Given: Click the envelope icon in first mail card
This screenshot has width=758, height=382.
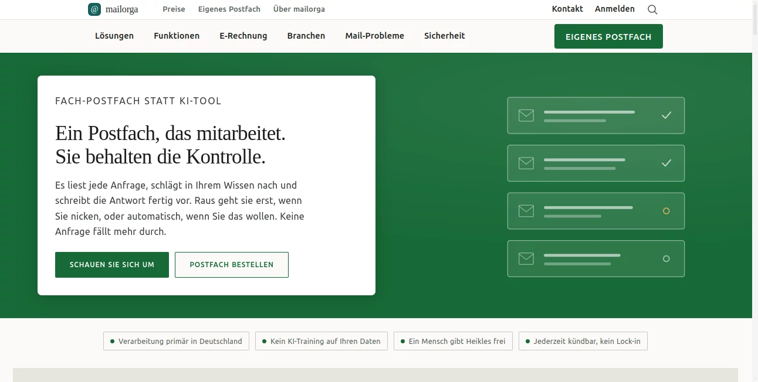Looking at the screenshot, I should (x=526, y=115).
